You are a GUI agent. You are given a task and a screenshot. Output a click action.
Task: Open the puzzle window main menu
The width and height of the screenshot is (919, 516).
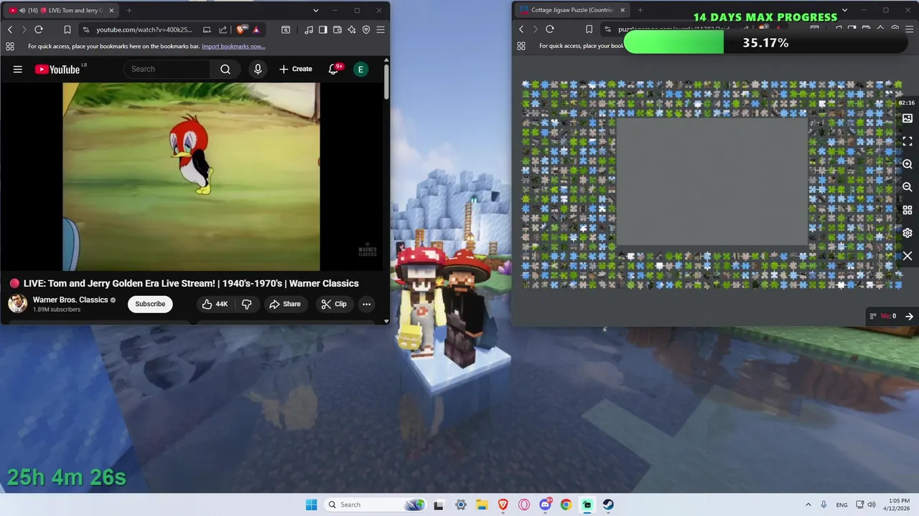click(x=908, y=29)
